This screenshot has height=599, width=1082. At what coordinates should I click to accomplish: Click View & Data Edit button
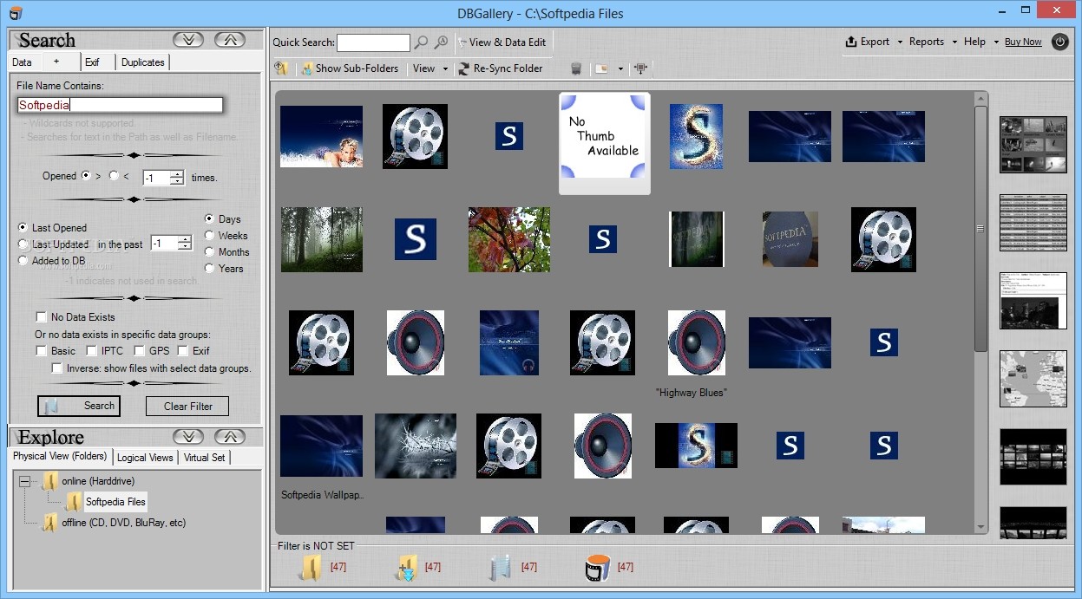502,42
